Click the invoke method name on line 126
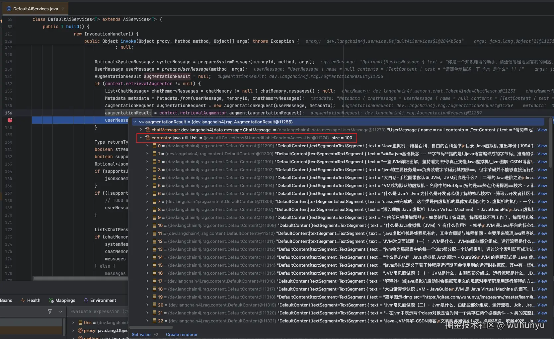554x339 pixels. [128, 41]
